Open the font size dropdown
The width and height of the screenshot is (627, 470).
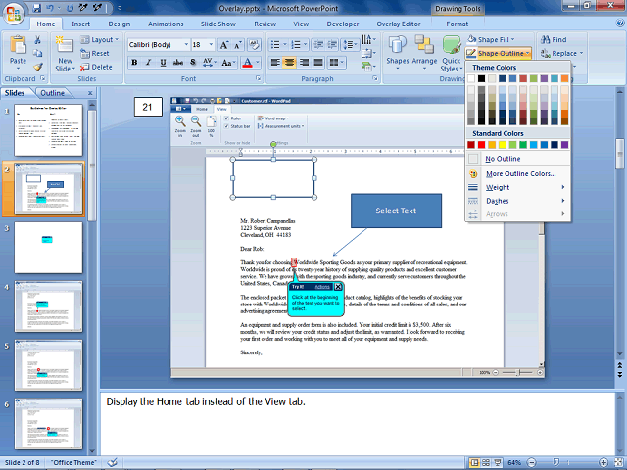(211, 44)
